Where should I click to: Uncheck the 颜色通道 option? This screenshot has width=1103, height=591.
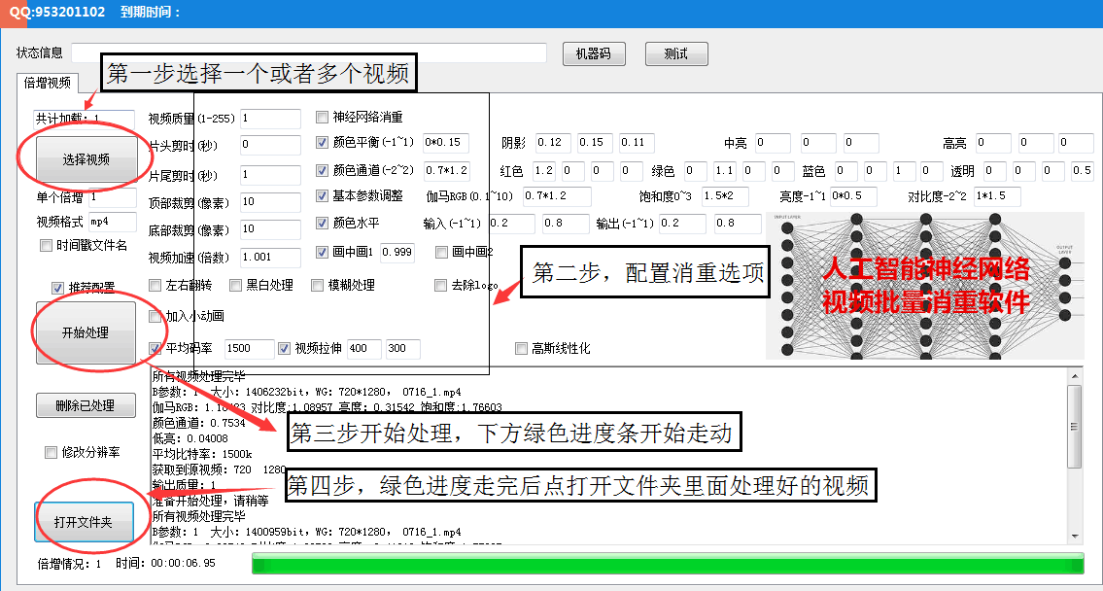tap(322, 169)
